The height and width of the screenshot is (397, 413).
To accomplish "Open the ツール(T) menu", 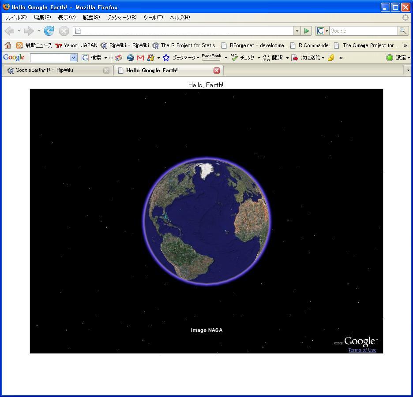I will 153,18.
